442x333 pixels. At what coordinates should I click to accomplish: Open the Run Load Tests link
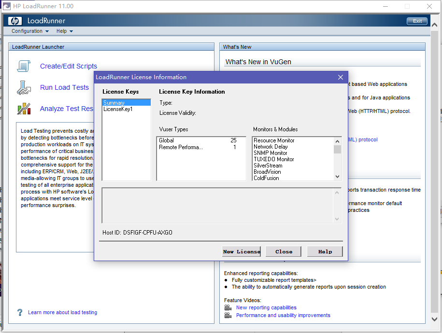click(64, 88)
